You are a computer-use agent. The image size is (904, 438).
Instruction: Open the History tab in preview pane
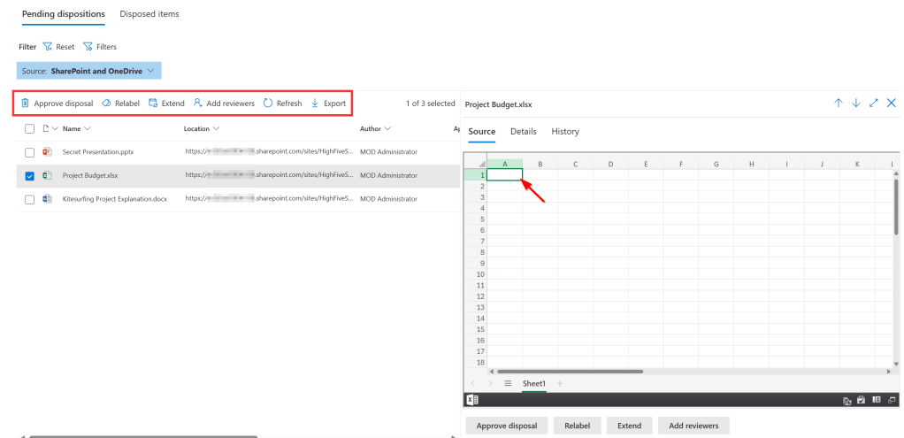coord(564,132)
